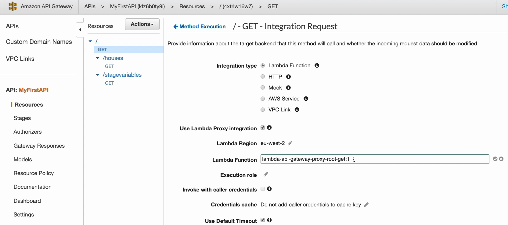
Task: Click the info icon next to HTTP
Action: [x=288, y=77]
